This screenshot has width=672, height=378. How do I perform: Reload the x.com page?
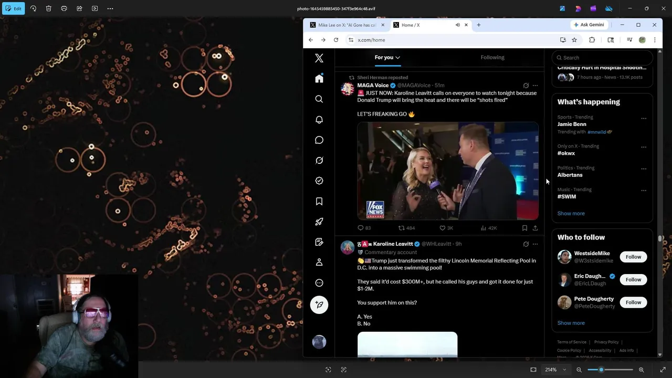coord(336,40)
